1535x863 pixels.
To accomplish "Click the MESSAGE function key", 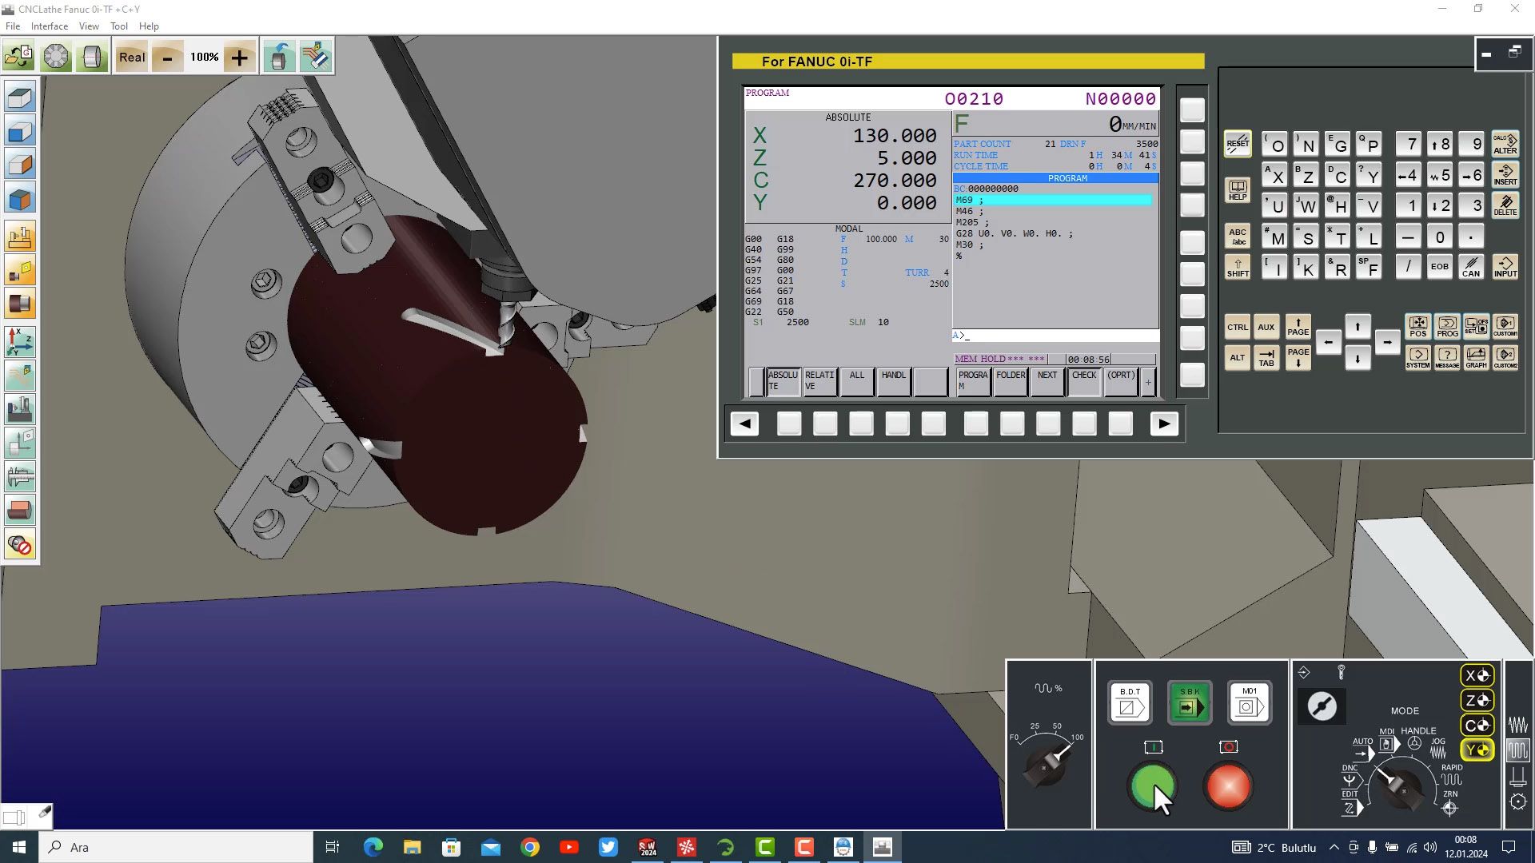I will (1447, 357).
